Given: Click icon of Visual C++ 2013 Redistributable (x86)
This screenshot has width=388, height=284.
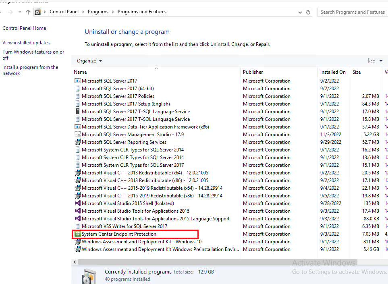Looking at the screenshot, I should tap(77, 180).
